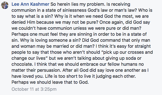The width and height of the screenshot is (162, 95).
Task: Open the October 11 at 3:25pm timestamp
Action: point(34,89)
